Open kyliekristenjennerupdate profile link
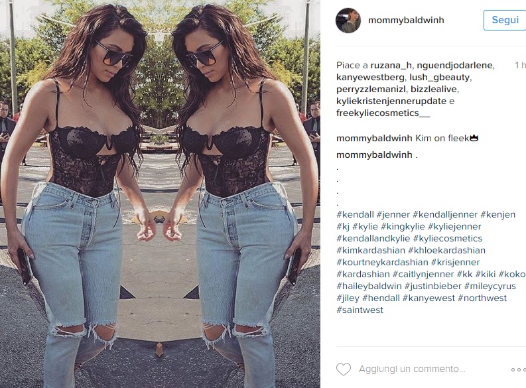 coord(391,101)
